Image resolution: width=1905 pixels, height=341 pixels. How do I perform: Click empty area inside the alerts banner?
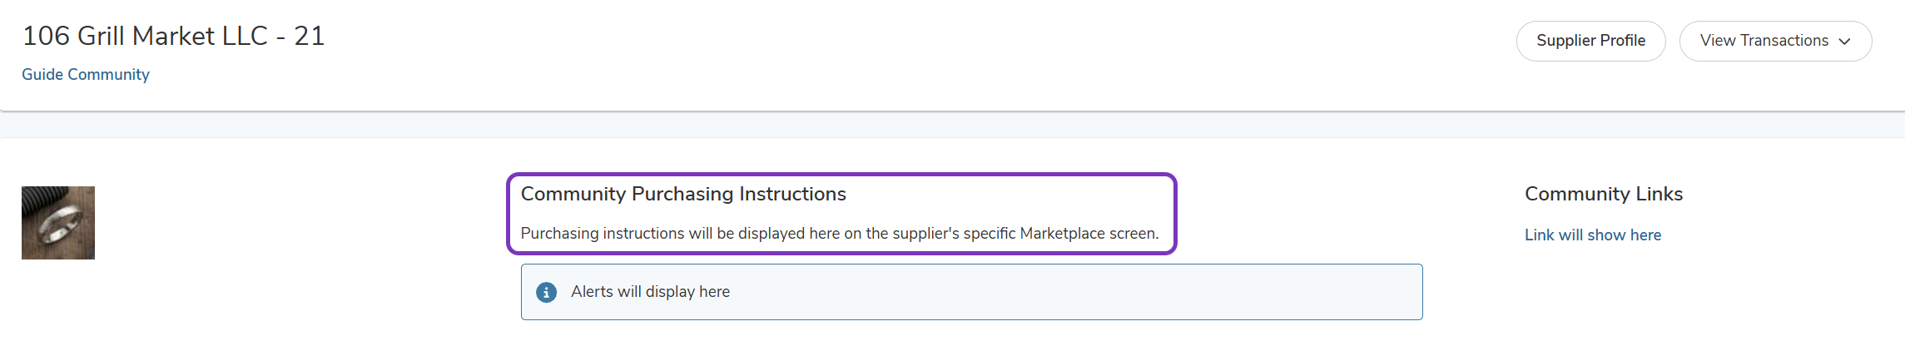[x=1082, y=292]
